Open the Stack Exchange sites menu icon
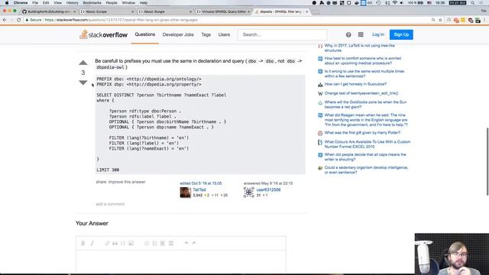489x275 pixels. [x=361, y=34]
